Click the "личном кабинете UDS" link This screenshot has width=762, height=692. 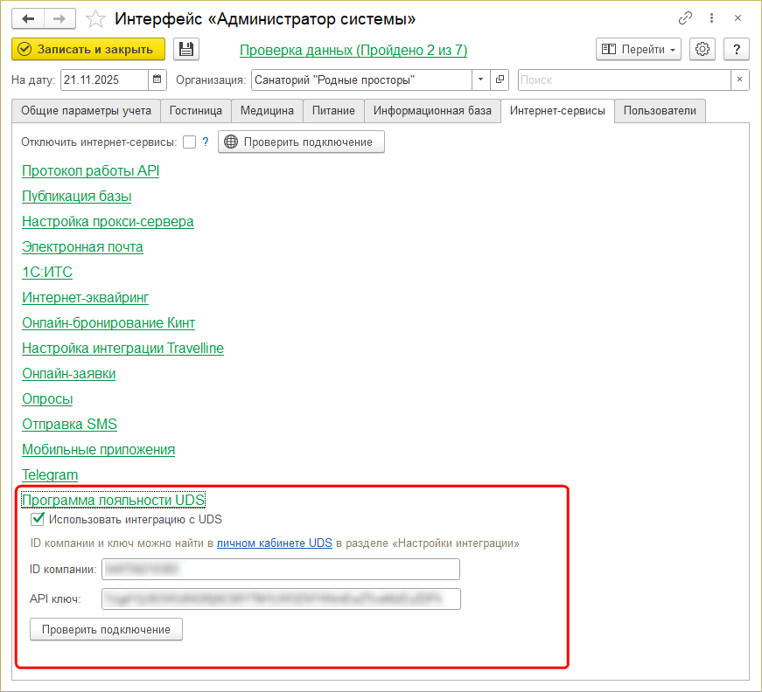coord(274,543)
